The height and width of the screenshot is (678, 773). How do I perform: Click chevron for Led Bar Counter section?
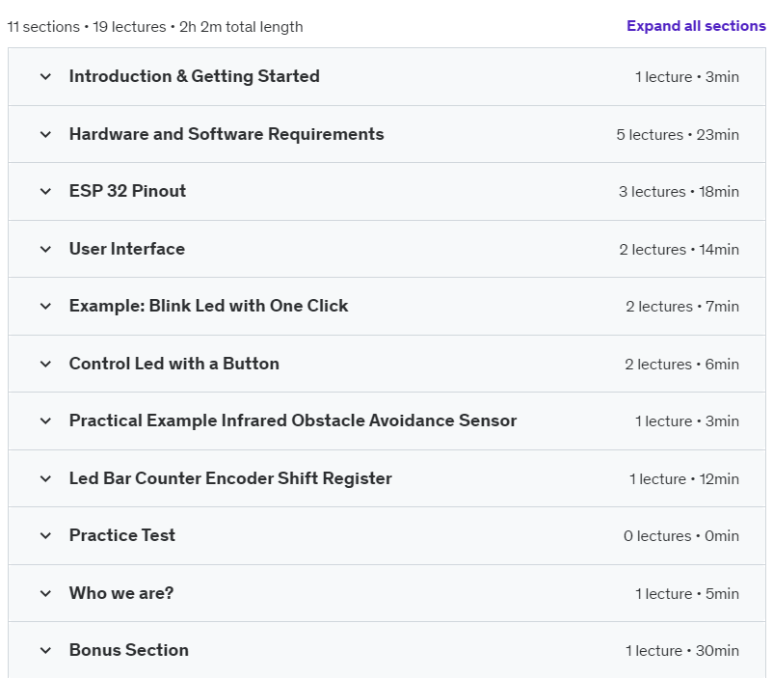click(45, 478)
